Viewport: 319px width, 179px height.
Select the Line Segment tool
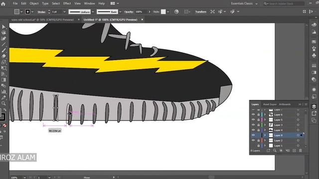click(3, 44)
